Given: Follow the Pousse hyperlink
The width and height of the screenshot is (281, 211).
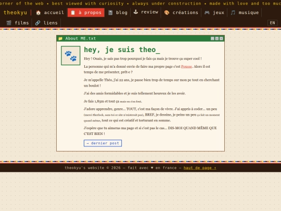Looking at the screenshot, I should [186, 67].
